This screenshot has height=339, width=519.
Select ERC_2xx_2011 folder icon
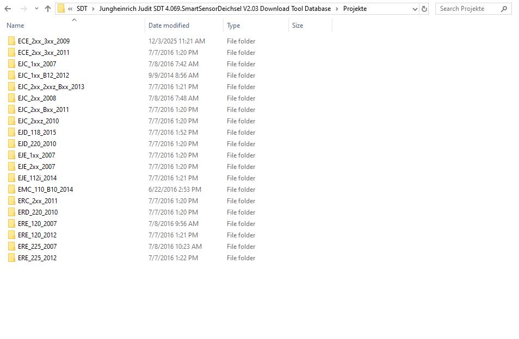[x=11, y=200]
